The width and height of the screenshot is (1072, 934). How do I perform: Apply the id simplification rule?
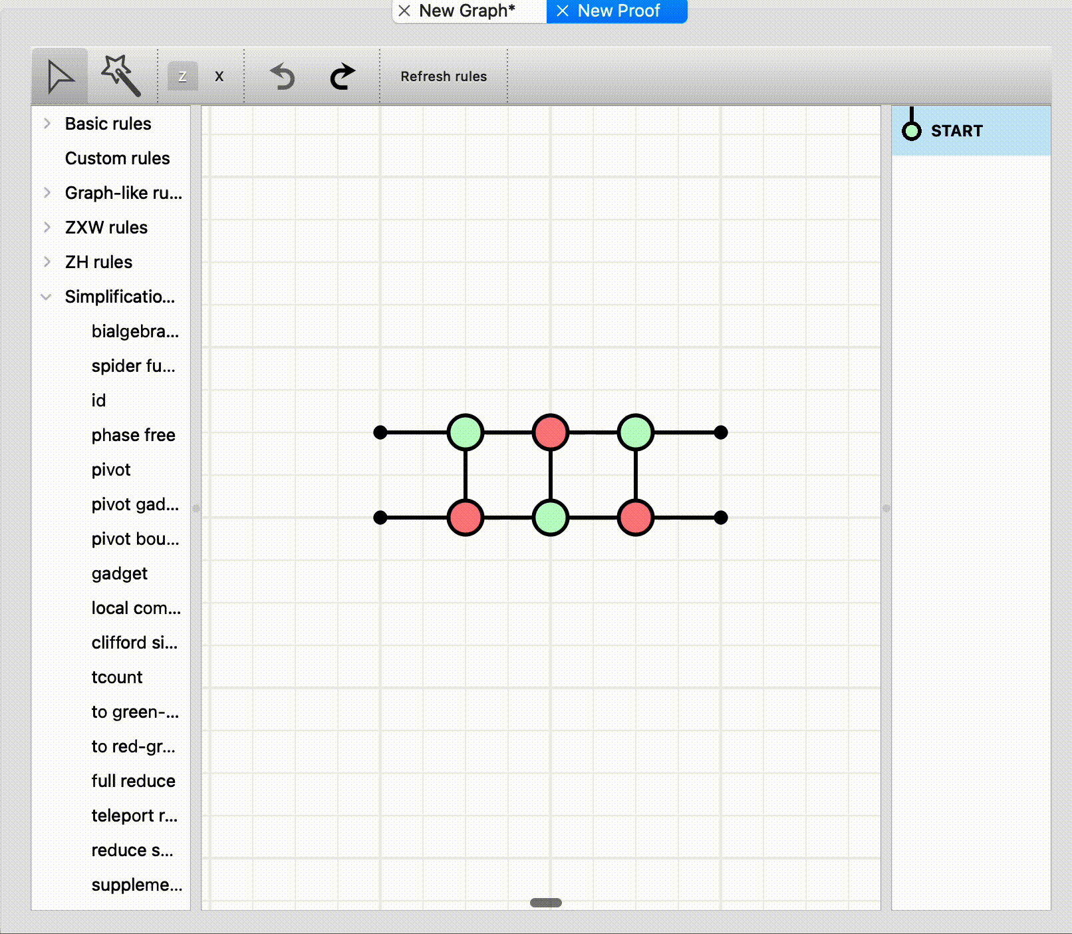point(98,400)
